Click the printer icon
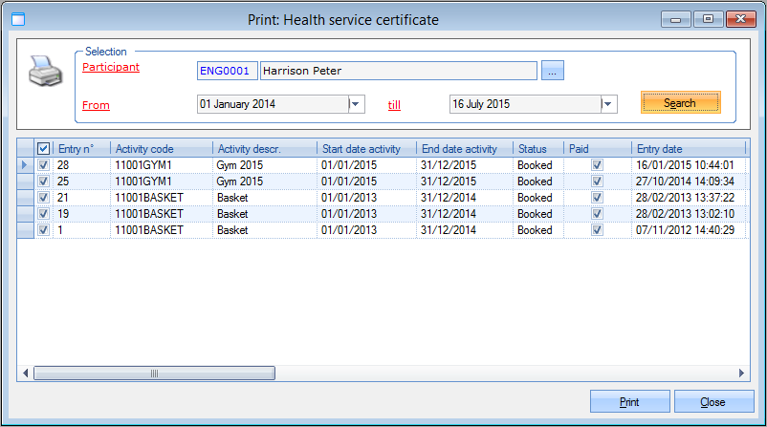Screen dimensions: 767x427 pyautogui.click(x=44, y=71)
